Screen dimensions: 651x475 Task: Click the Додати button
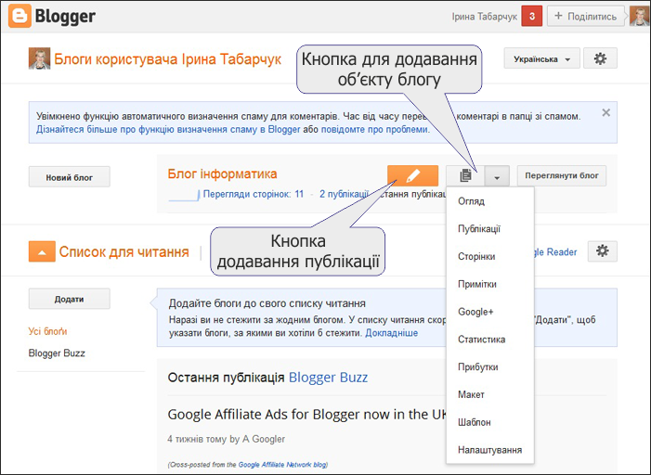pyautogui.click(x=70, y=299)
